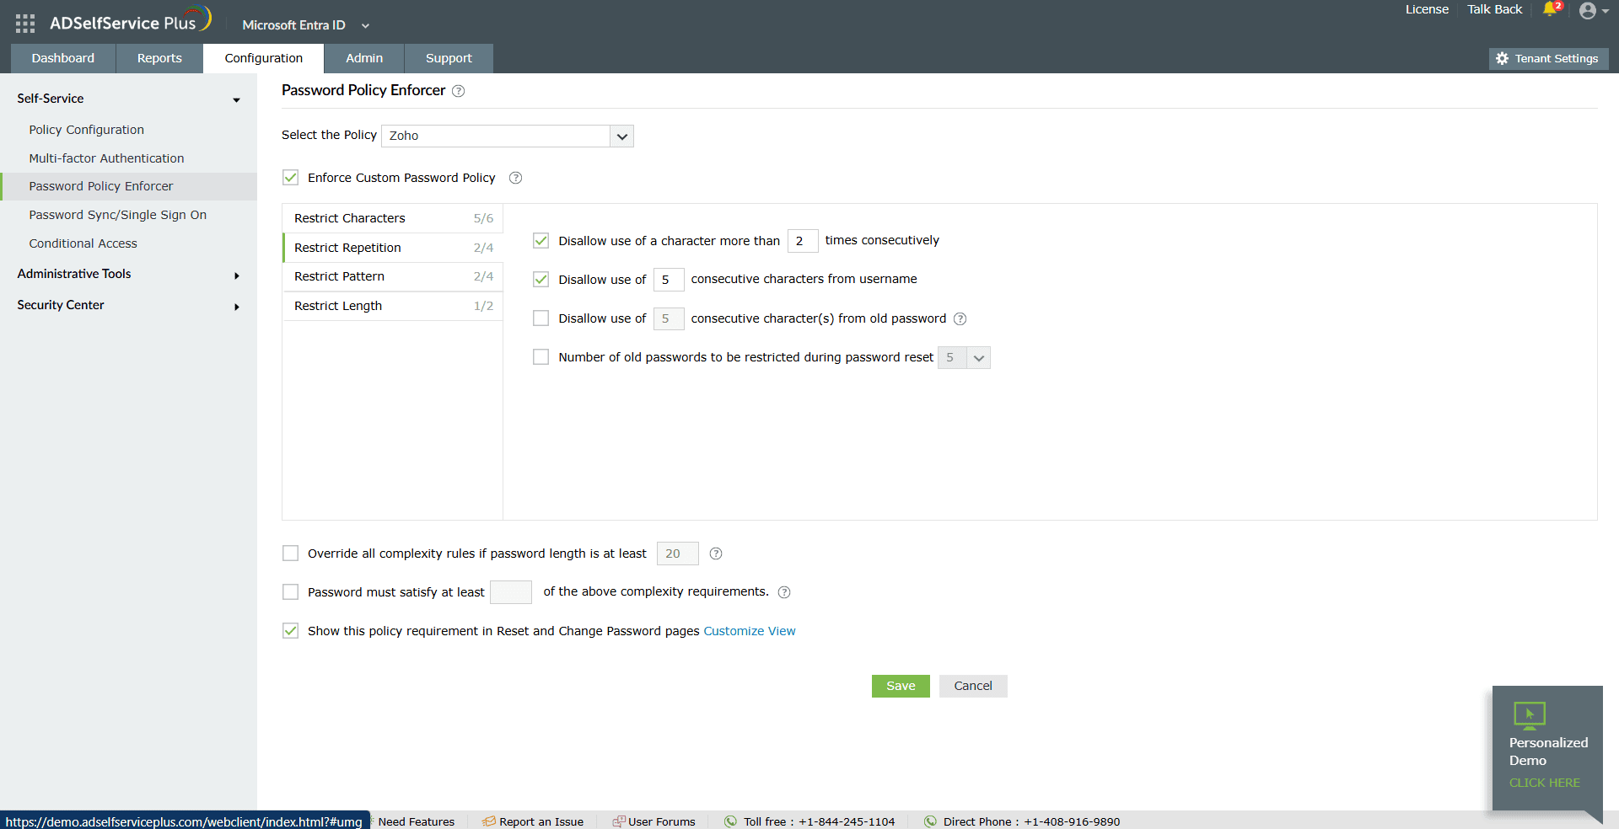Screen dimensions: 1619x829
Task: Click the Tenant Settings gear button
Action: 1548,58
